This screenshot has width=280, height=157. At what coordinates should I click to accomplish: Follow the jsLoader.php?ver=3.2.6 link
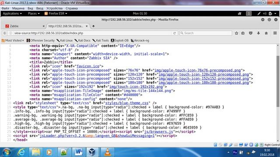[97, 136]
